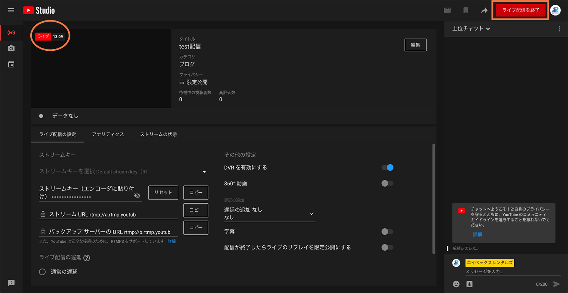Open the 上位チャット dropdown
Screen dimensions: 568x293
coord(471,28)
